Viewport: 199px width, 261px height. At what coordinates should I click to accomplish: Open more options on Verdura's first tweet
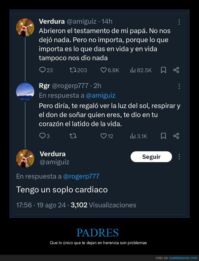point(179,22)
